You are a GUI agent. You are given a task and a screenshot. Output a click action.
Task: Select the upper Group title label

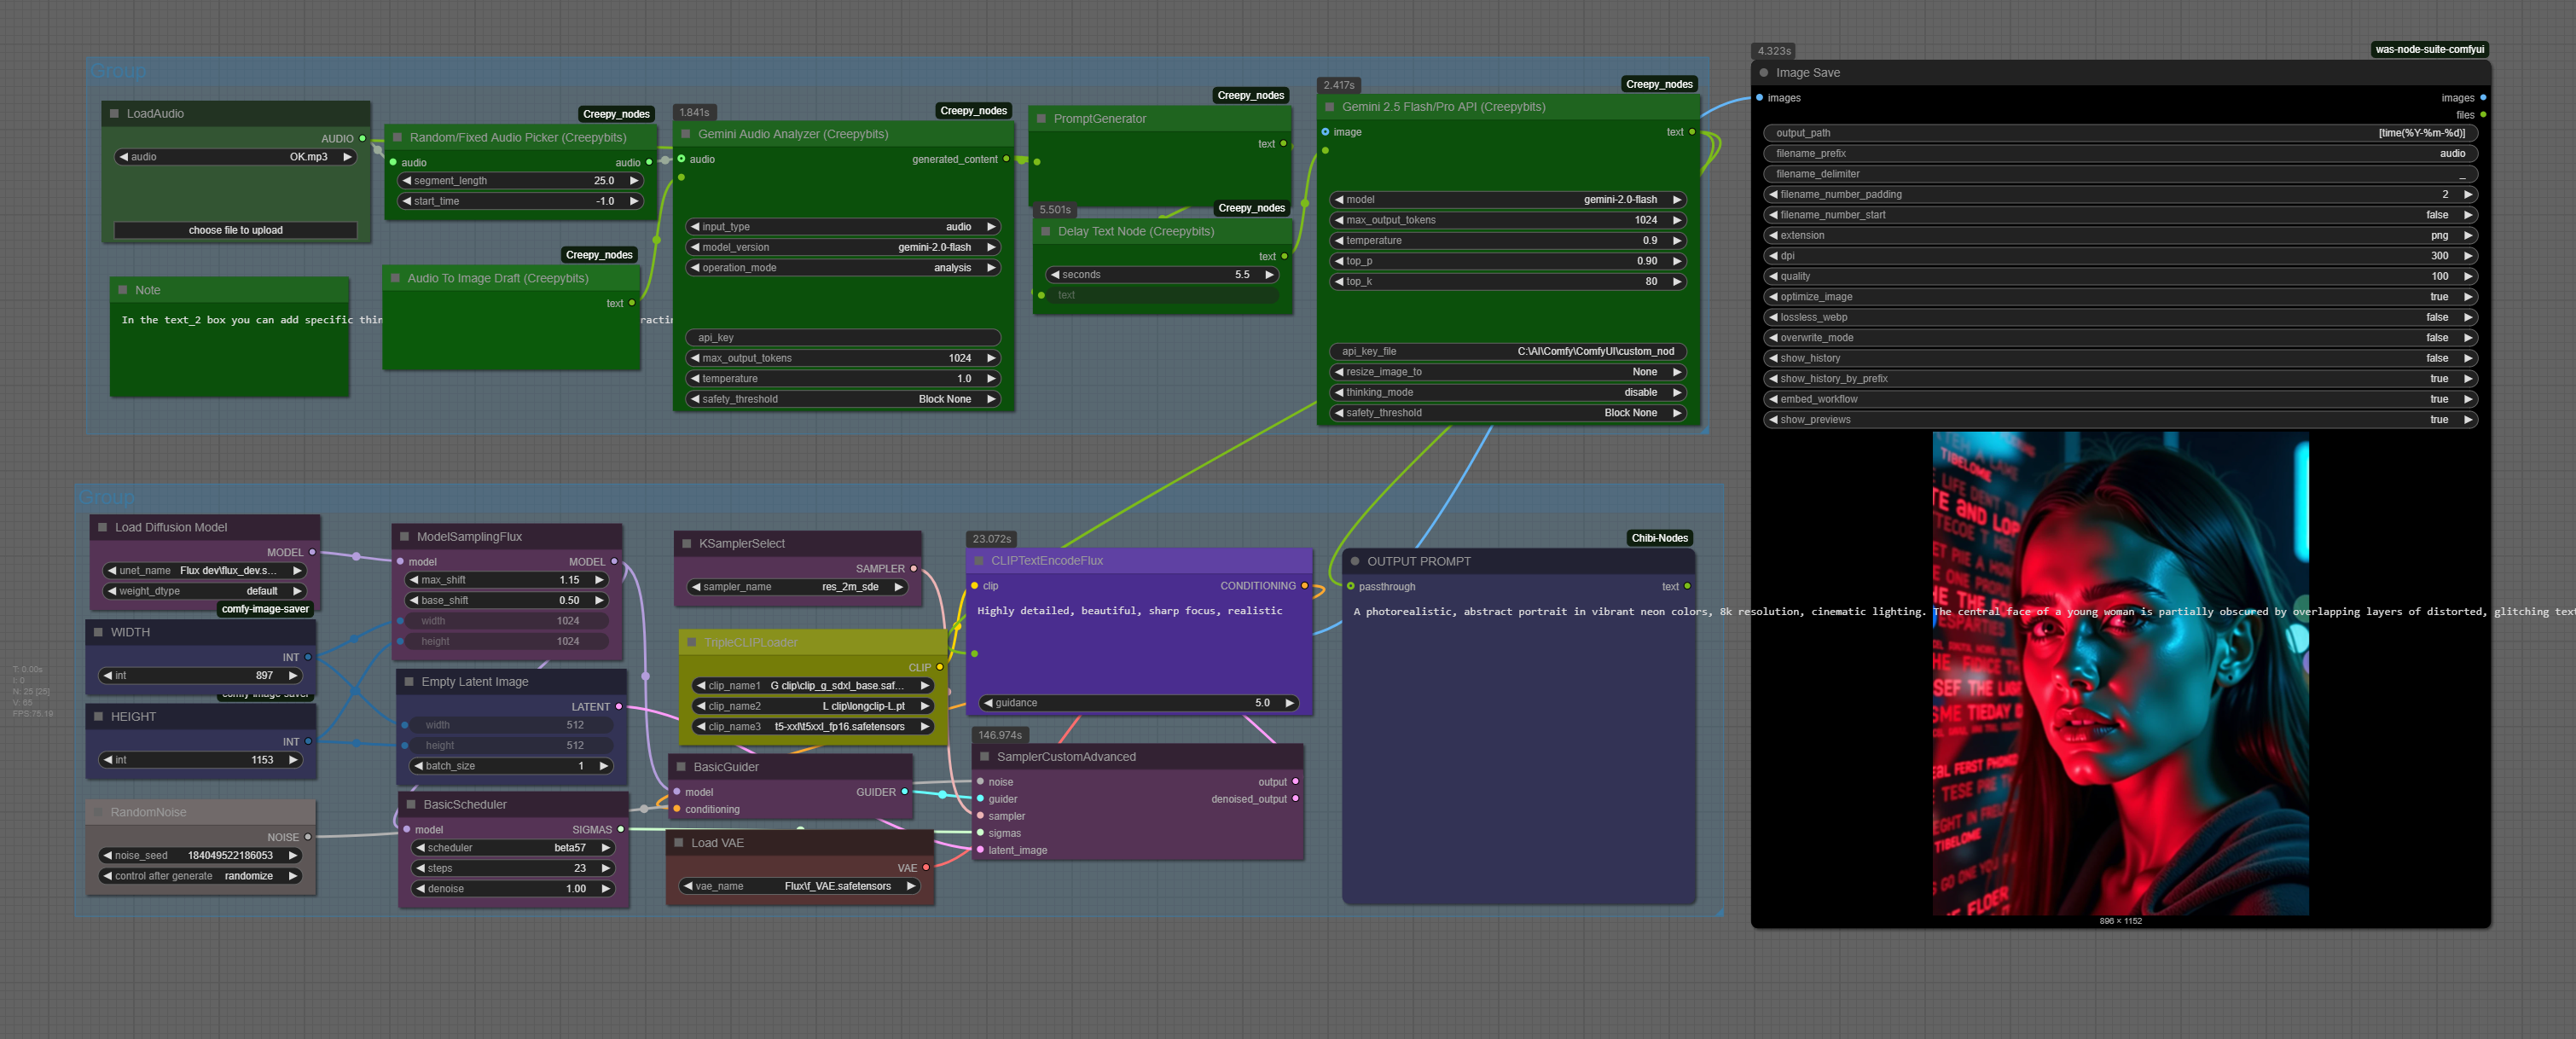pyautogui.click(x=118, y=71)
